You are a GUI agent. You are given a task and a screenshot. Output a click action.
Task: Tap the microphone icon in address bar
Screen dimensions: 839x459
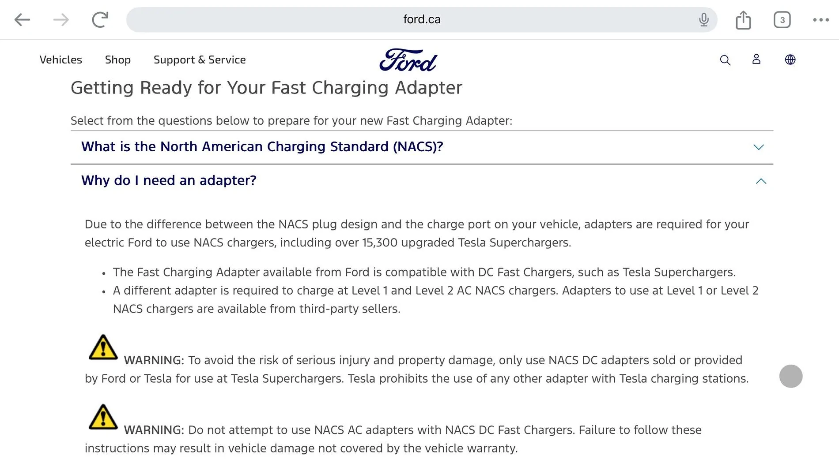click(x=703, y=19)
